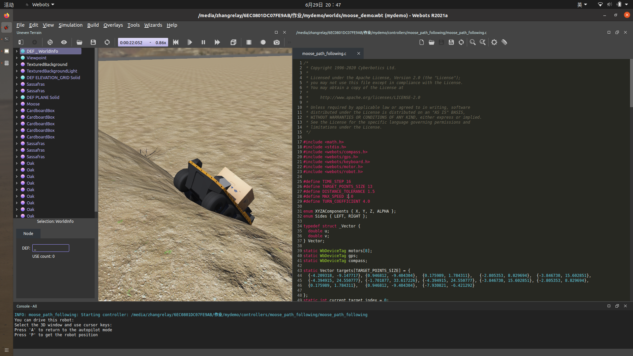This screenshot has width=633, height=356.
Task: Reload the world with the circular refresh icon
Action: coord(107,42)
